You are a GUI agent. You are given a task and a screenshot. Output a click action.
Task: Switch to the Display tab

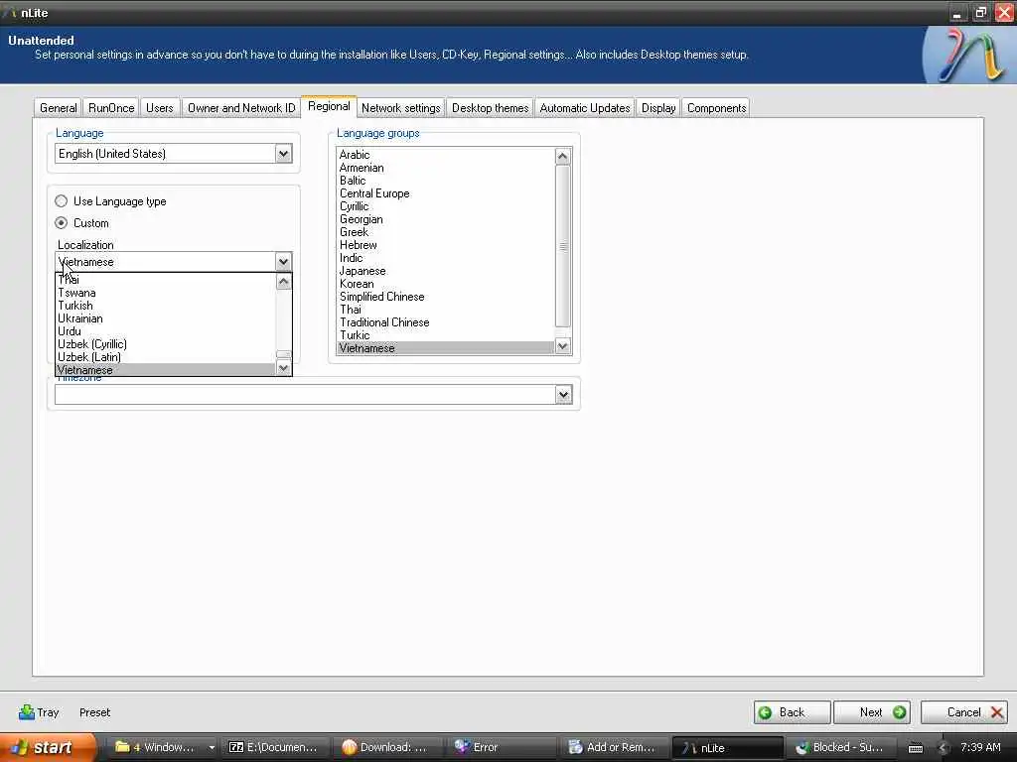click(x=658, y=108)
